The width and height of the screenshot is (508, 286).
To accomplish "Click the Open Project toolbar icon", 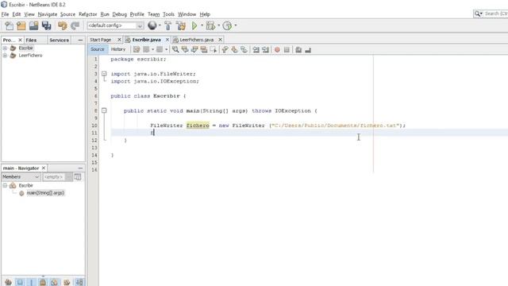I will pyautogui.click(x=33, y=25).
